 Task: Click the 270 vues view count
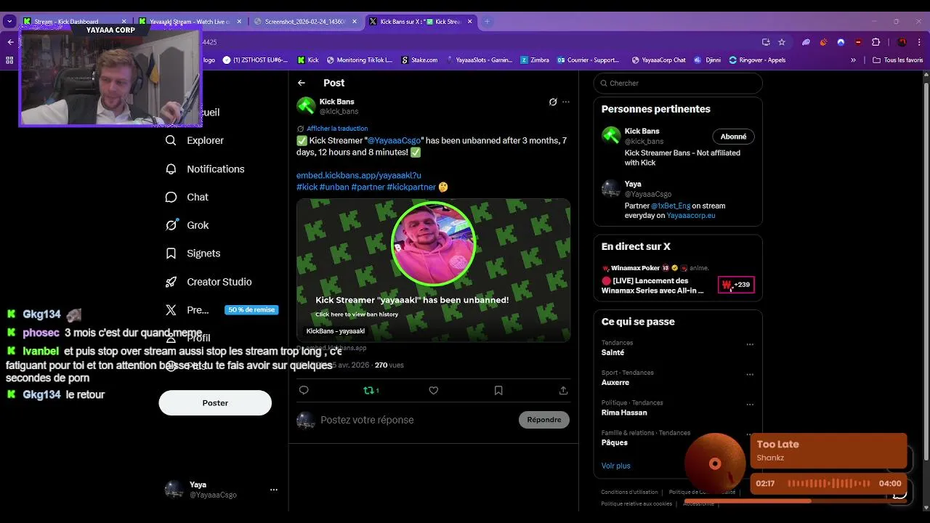point(389,365)
